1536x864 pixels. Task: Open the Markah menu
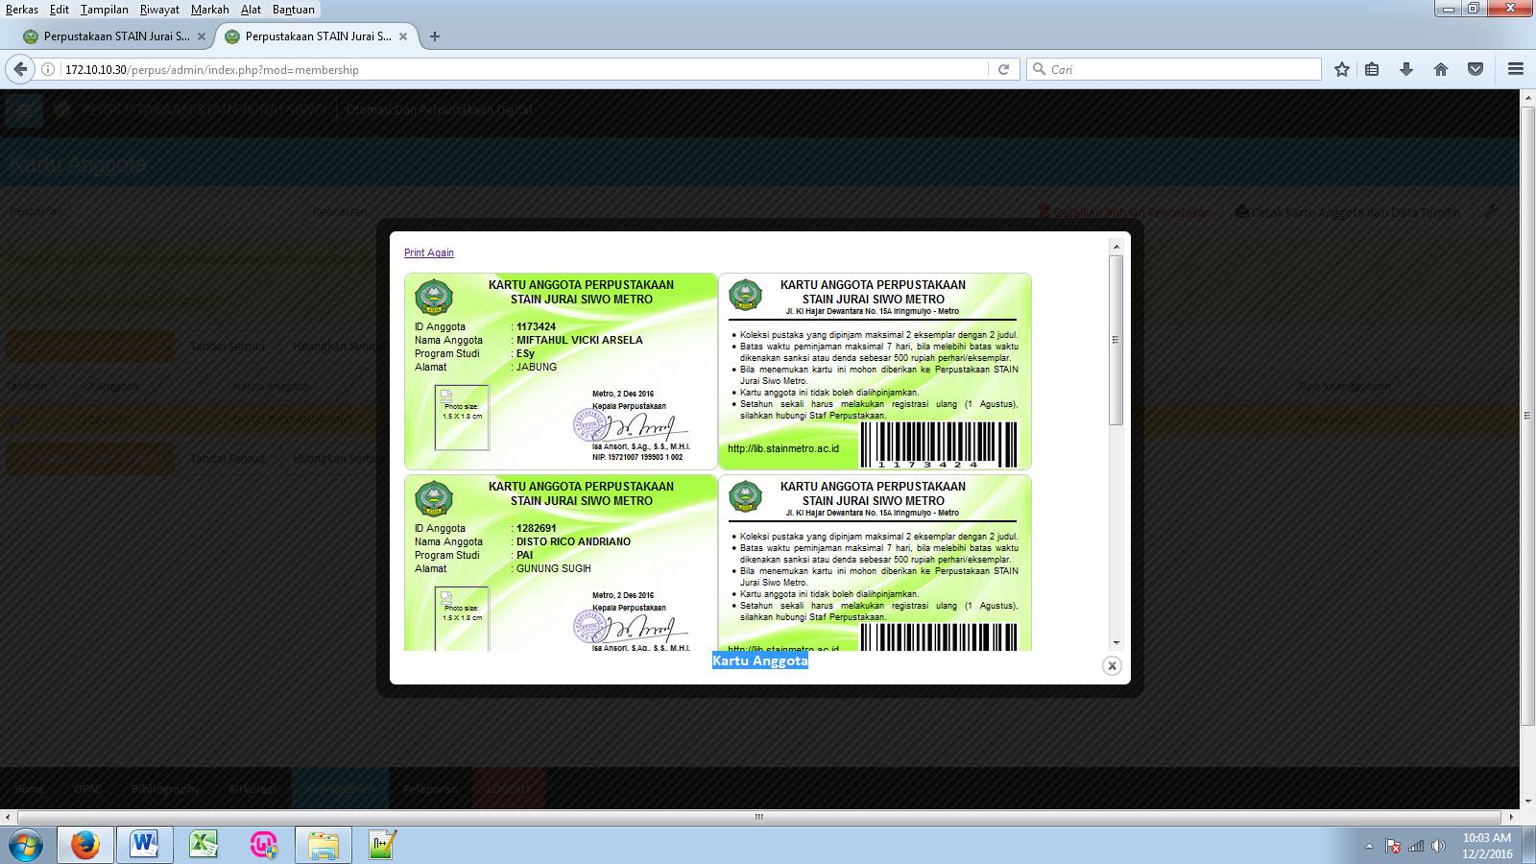[209, 10]
